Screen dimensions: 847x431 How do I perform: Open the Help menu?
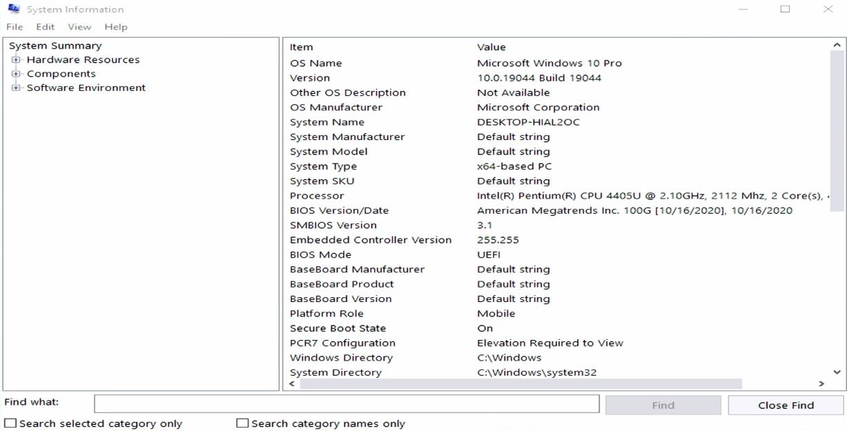[x=116, y=27]
